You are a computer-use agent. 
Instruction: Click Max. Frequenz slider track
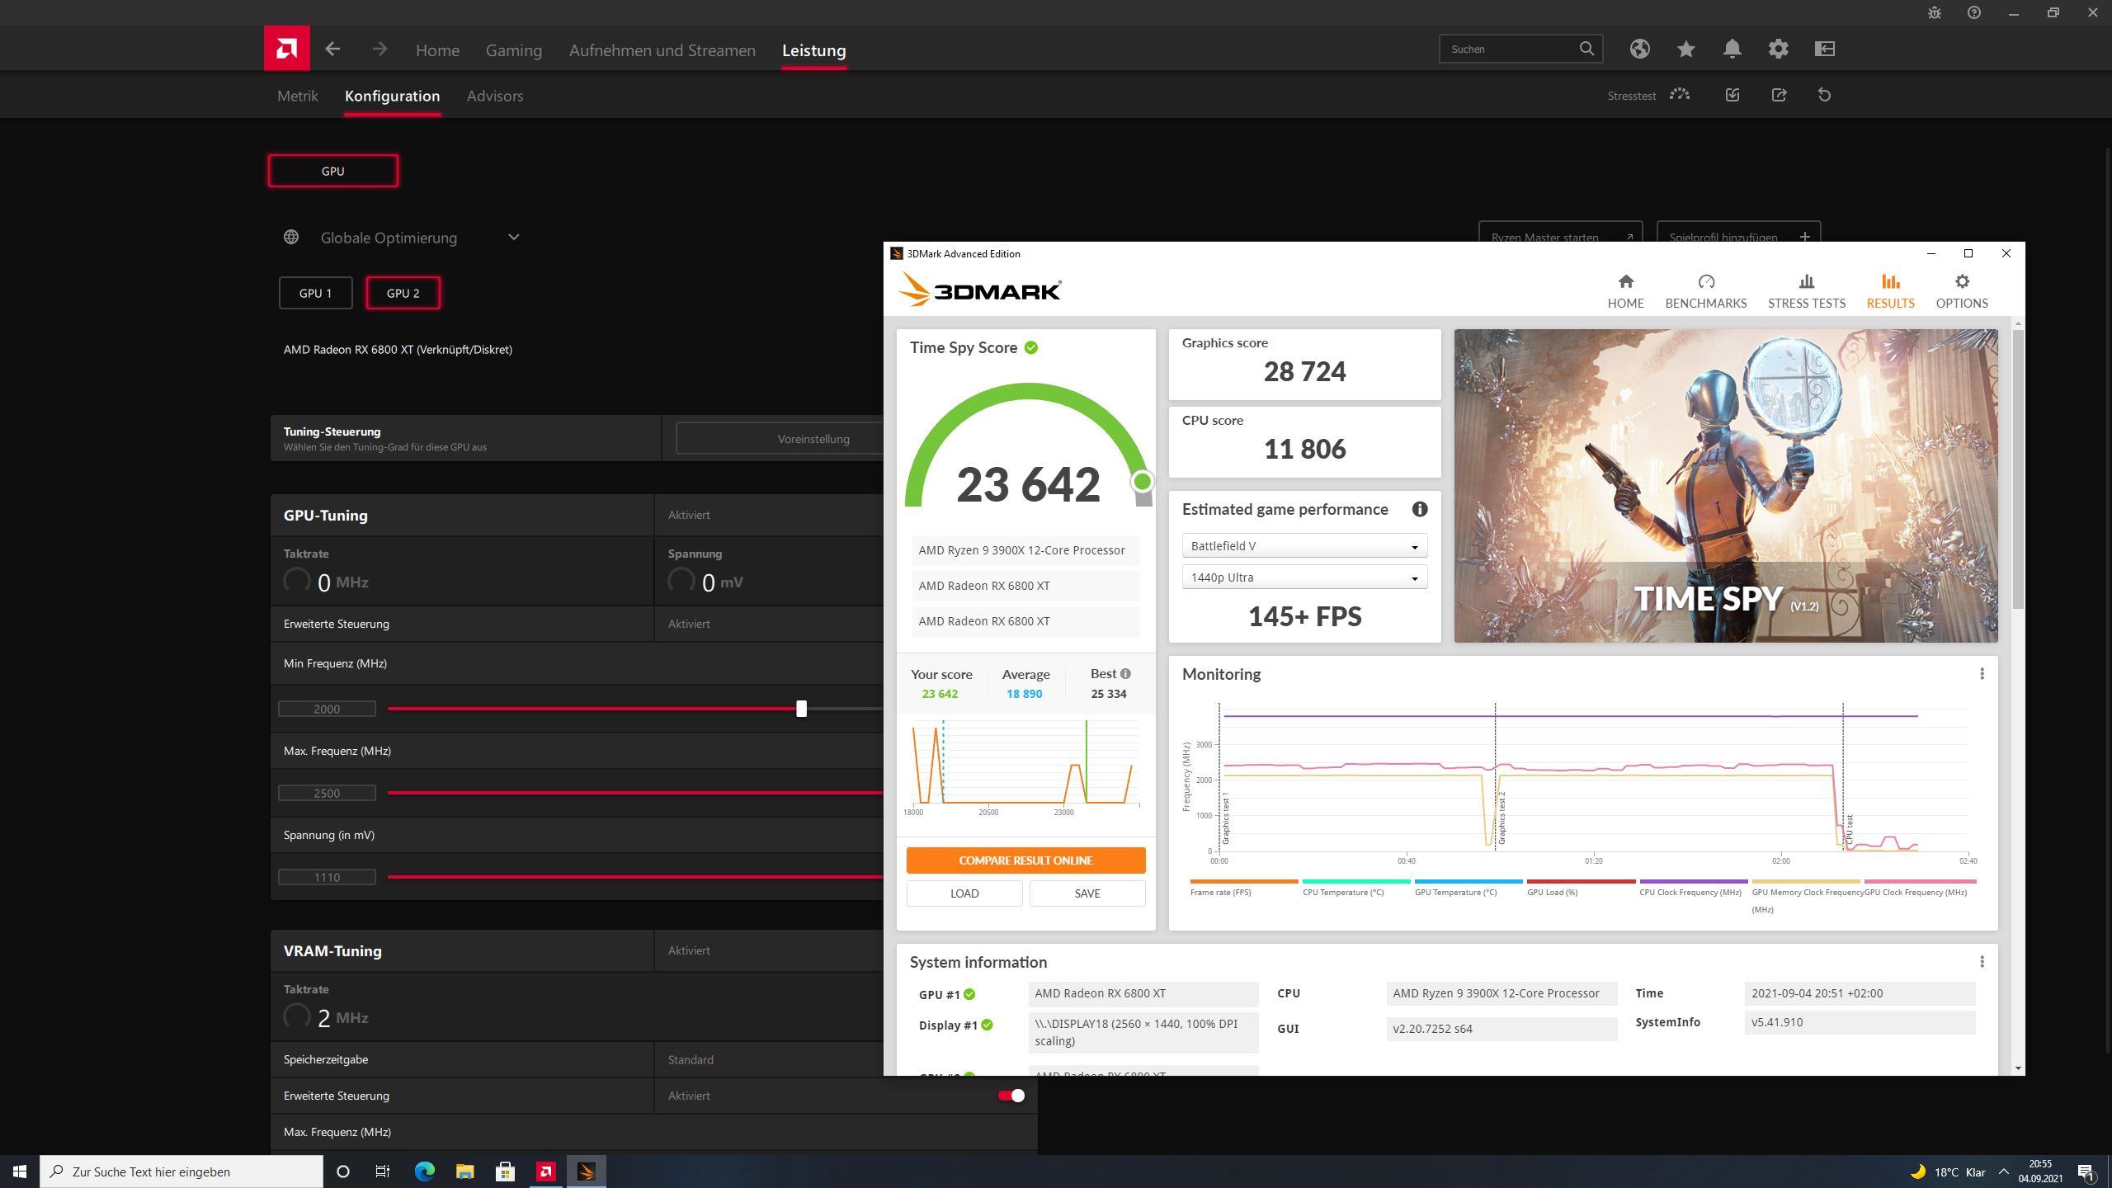point(635,793)
